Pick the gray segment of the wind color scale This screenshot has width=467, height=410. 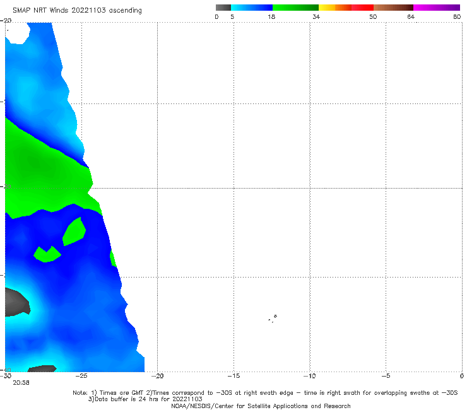tap(223, 8)
